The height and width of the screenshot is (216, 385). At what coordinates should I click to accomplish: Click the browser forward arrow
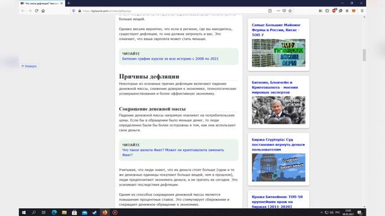pos(29,11)
